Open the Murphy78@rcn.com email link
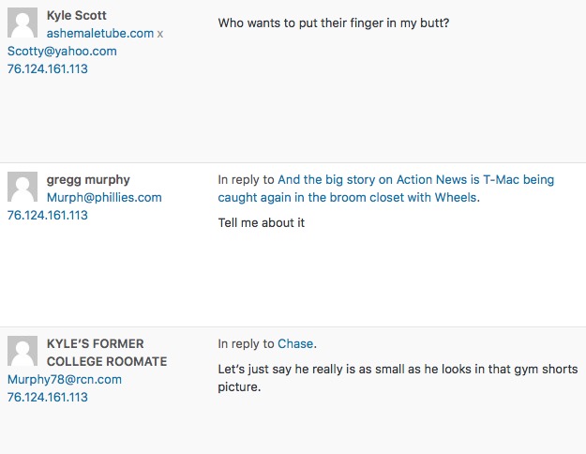This screenshot has width=586, height=454. (x=65, y=380)
